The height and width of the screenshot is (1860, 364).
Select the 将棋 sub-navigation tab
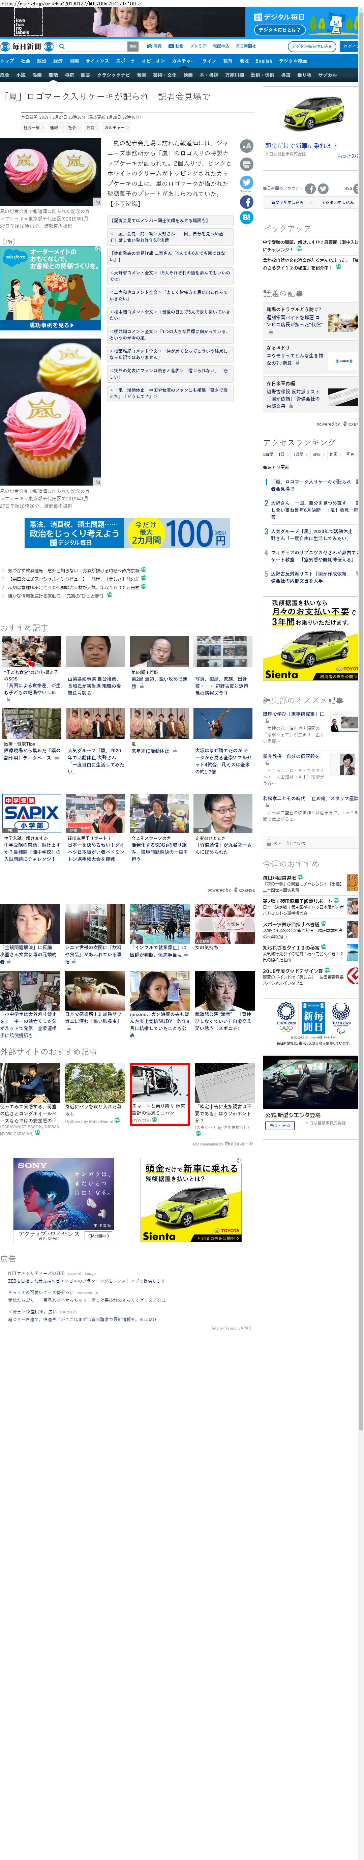(x=69, y=75)
